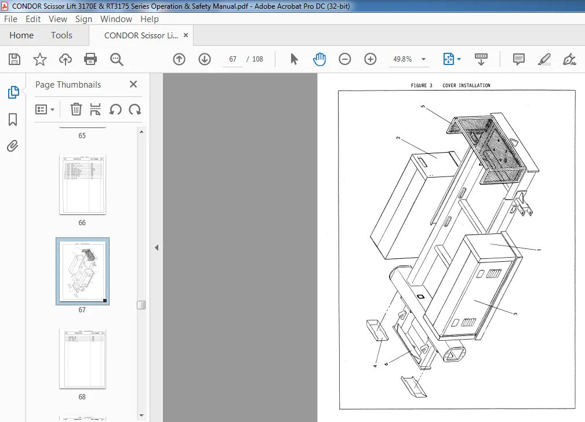Open the zoom level dropdown

point(423,59)
